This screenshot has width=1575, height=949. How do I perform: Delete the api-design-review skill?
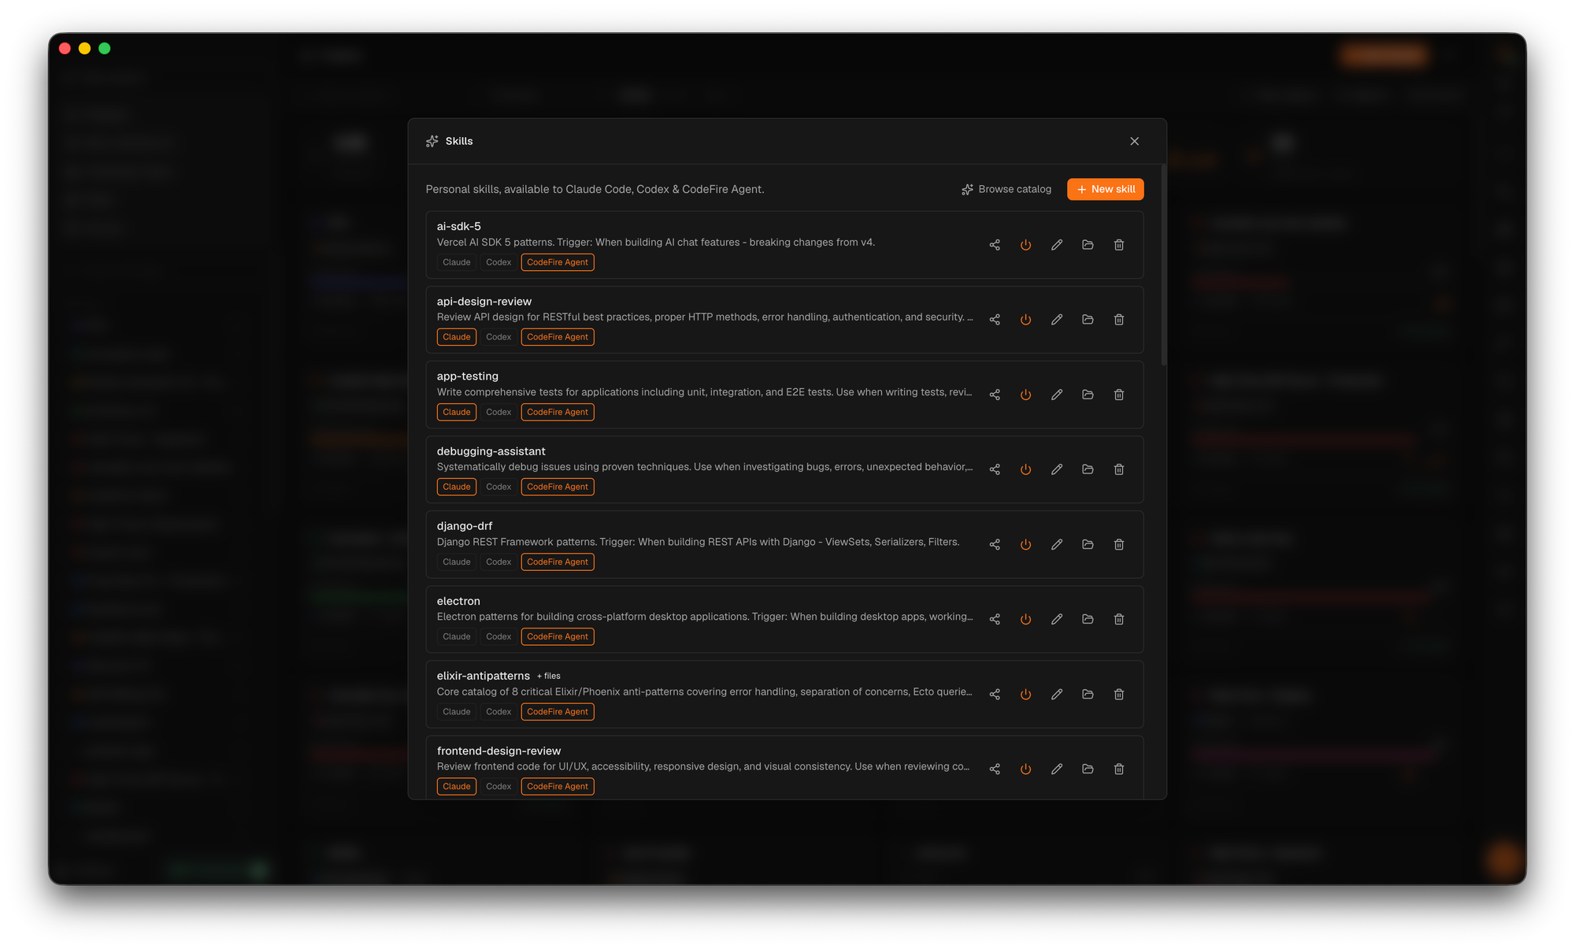pos(1119,320)
